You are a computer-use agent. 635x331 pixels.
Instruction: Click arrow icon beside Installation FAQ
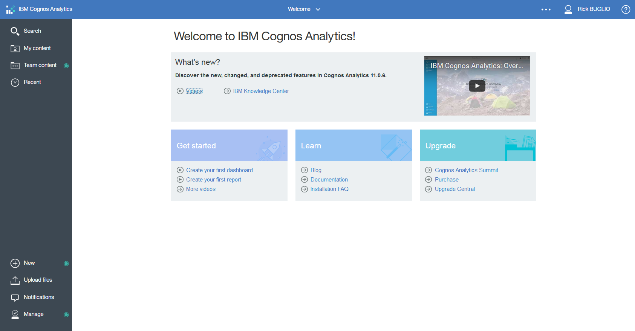tap(304, 189)
